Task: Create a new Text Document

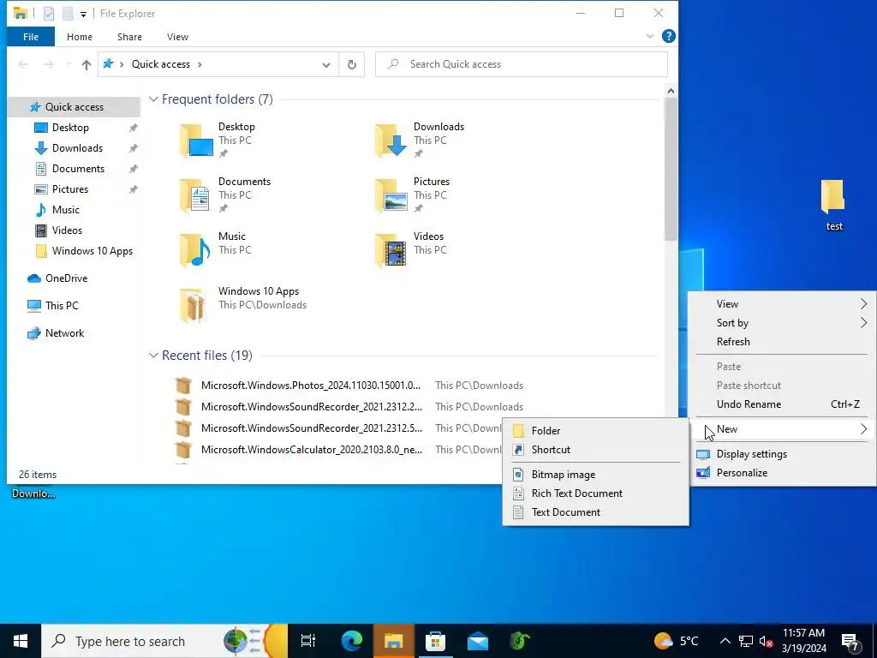Action: click(595, 512)
